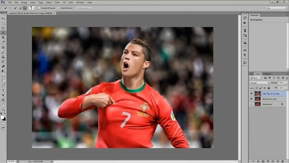Image resolution: width=289 pixels, height=163 pixels.
Task: Select the Path Selection tool
Action: pos(3,95)
